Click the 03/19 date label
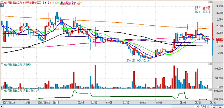 tap(126, 102)
